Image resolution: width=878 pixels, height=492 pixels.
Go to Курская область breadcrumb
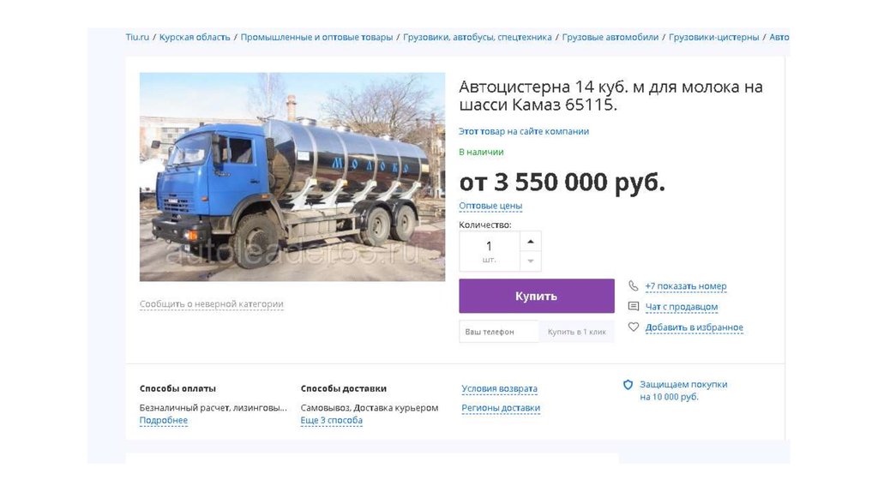pos(195,37)
